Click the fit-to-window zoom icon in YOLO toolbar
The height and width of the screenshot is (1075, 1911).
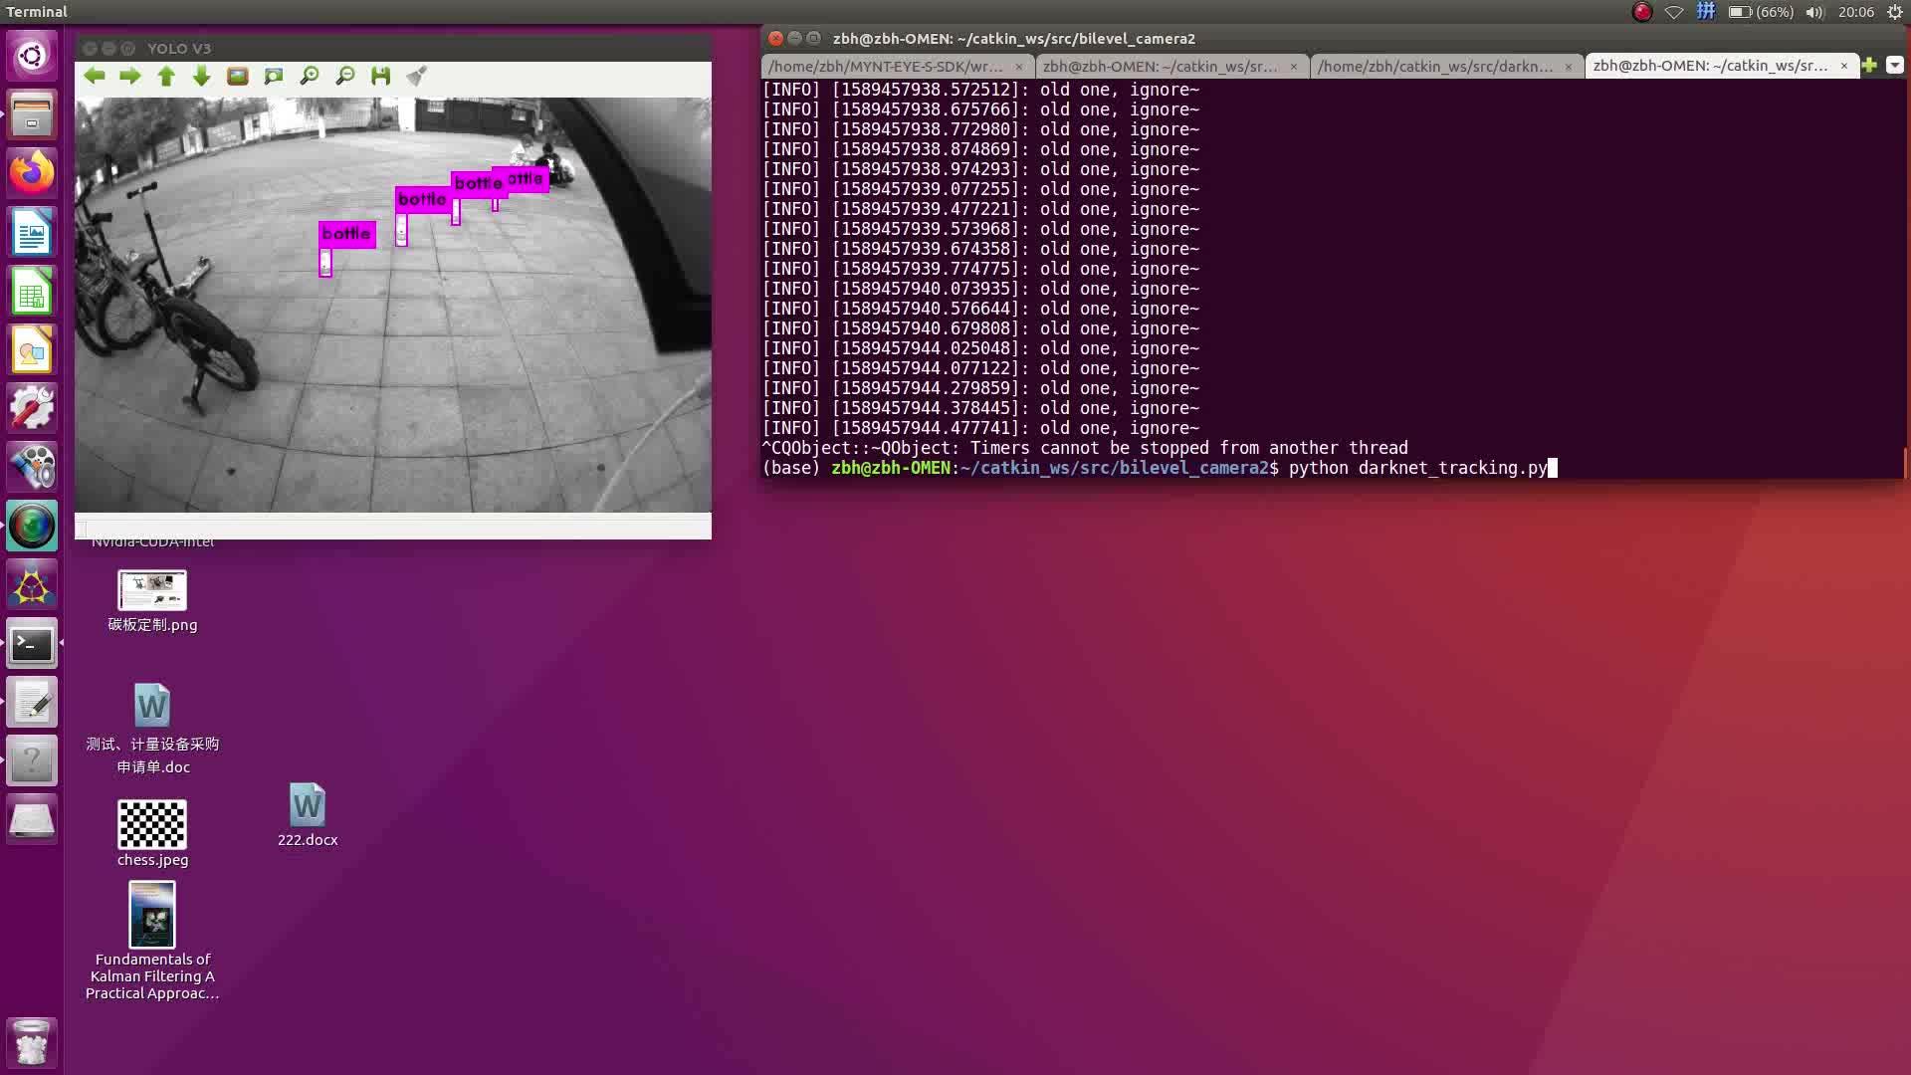click(x=274, y=77)
